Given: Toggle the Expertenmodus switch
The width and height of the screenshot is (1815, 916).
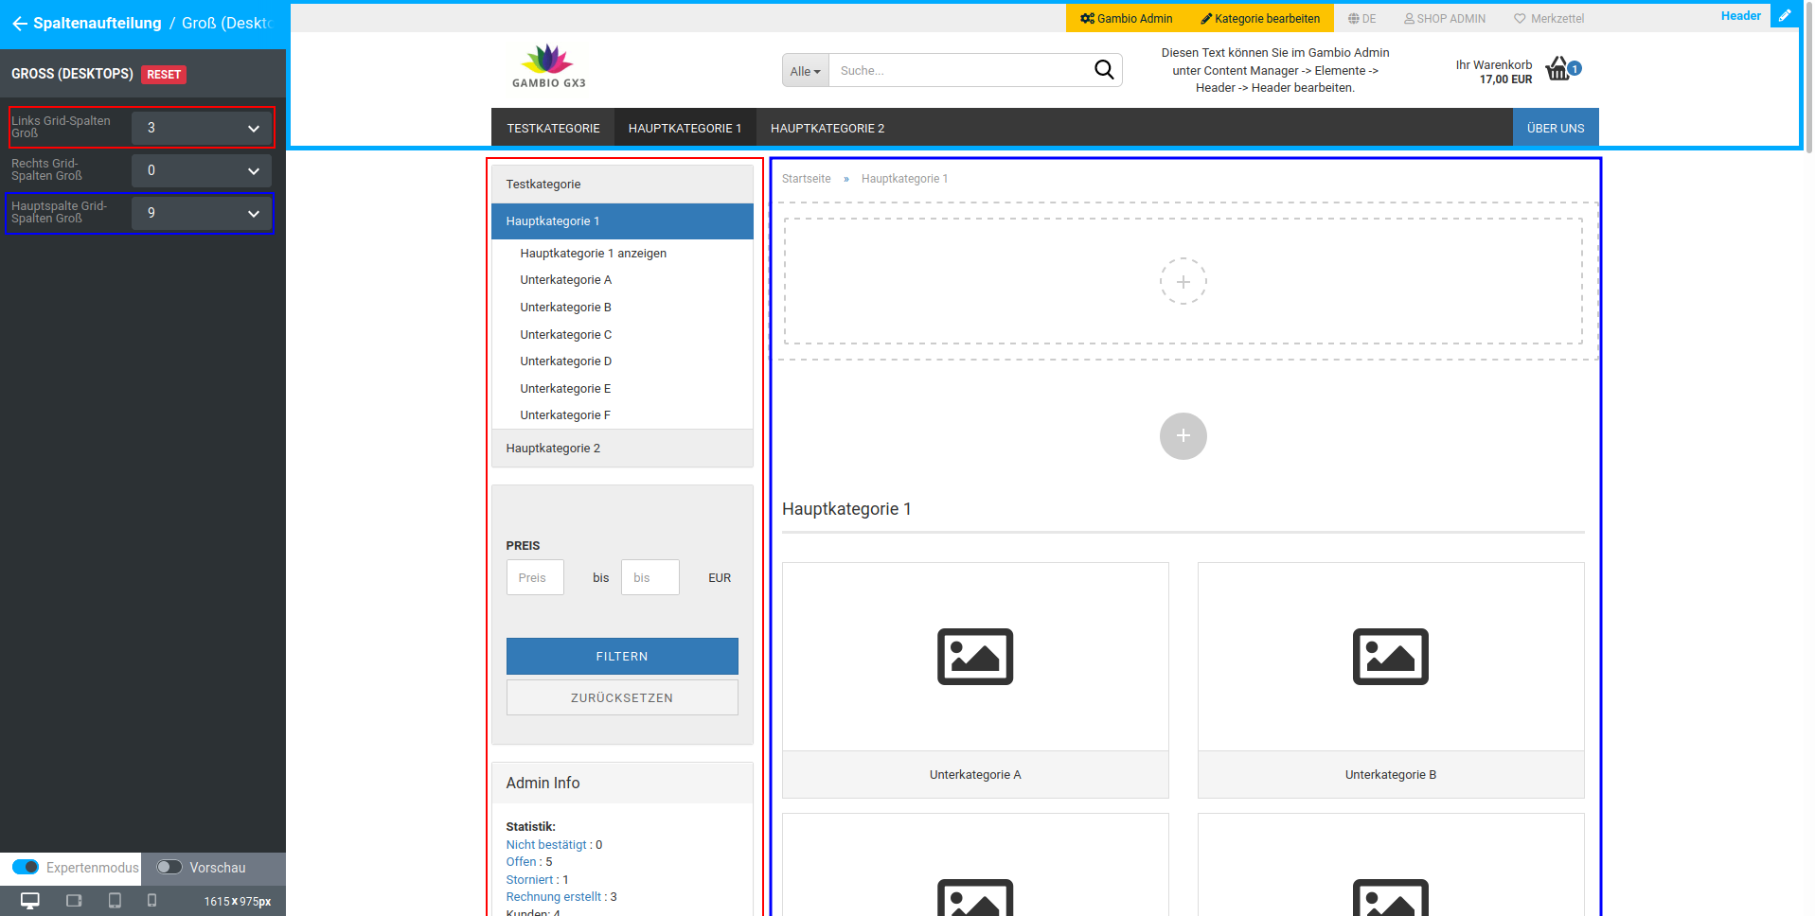Looking at the screenshot, I should (x=26, y=868).
